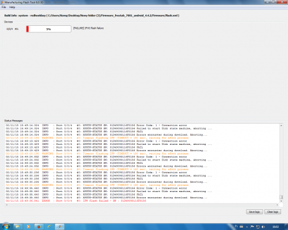Screen dimensions: 288x230
Task: Click the 5% flash progress bar
Action: coord(48,29)
